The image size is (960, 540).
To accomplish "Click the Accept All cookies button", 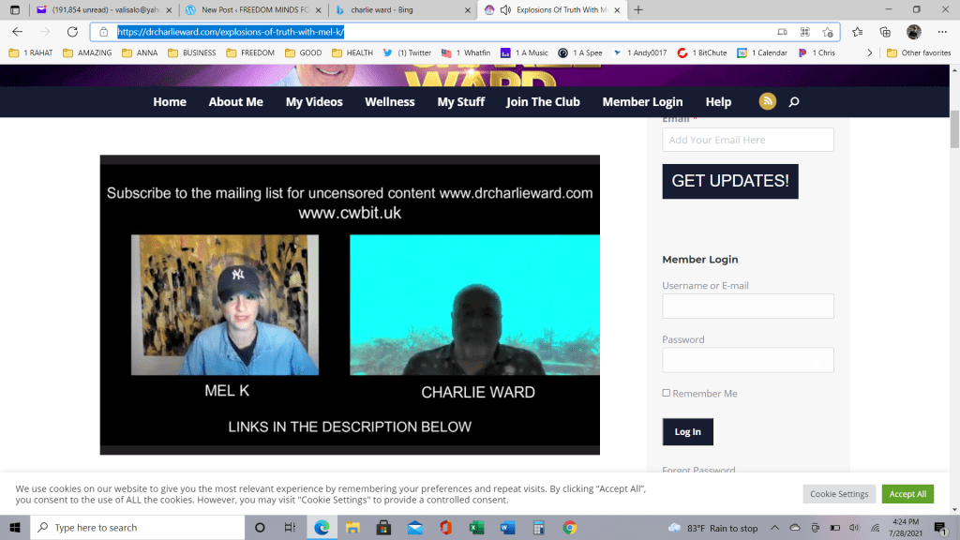I will [x=907, y=494].
